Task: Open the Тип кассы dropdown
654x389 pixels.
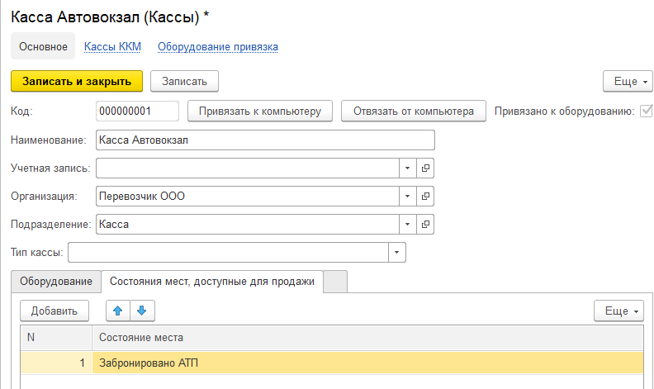Action: point(397,252)
